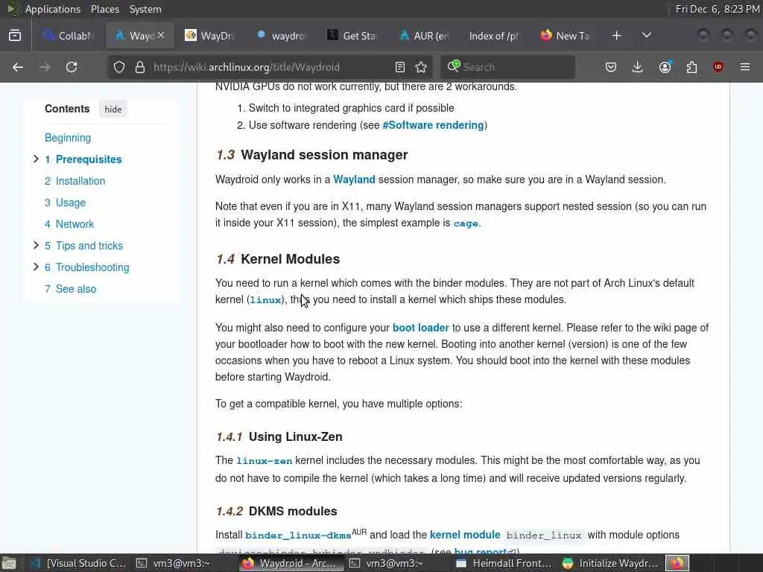This screenshot has height=572, width=763.
Task: Open the boot loader link
Action: click(x=421, y=328)
